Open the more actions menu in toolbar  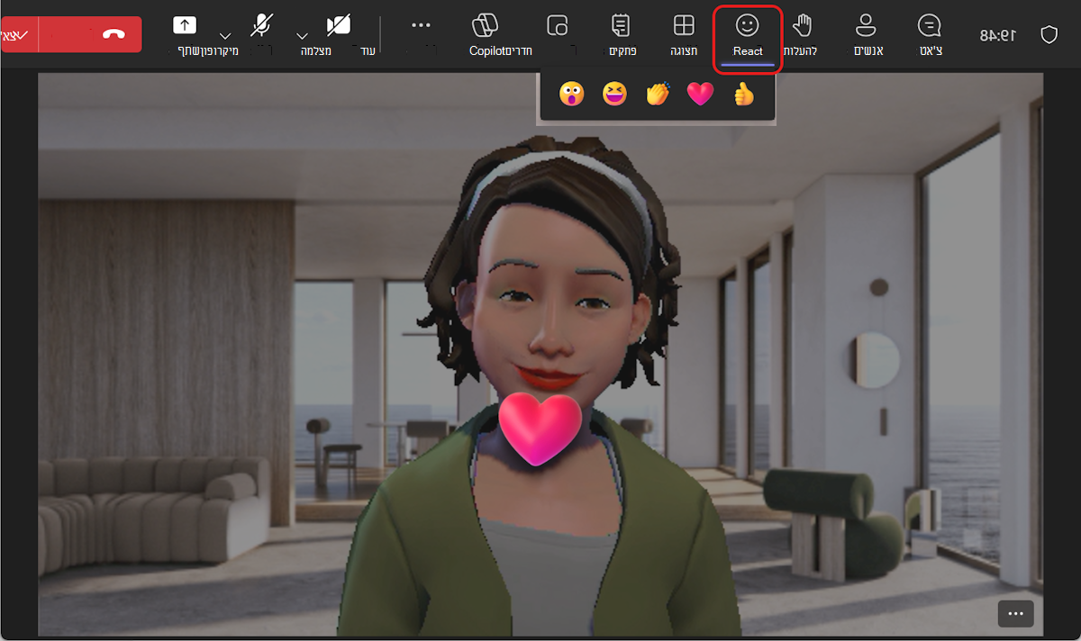(x=421, y=25)
